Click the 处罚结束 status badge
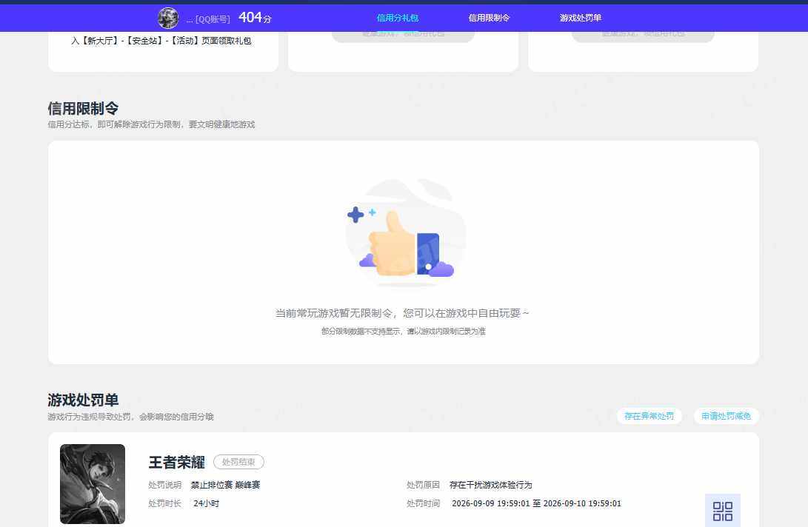The height and width of the screenshot is (527, 808). [x=238, y=462]
